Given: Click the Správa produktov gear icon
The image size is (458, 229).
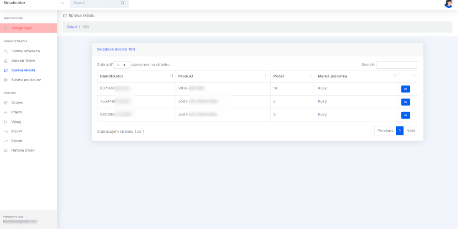Looking at the screenshot, I should [5, 80].
